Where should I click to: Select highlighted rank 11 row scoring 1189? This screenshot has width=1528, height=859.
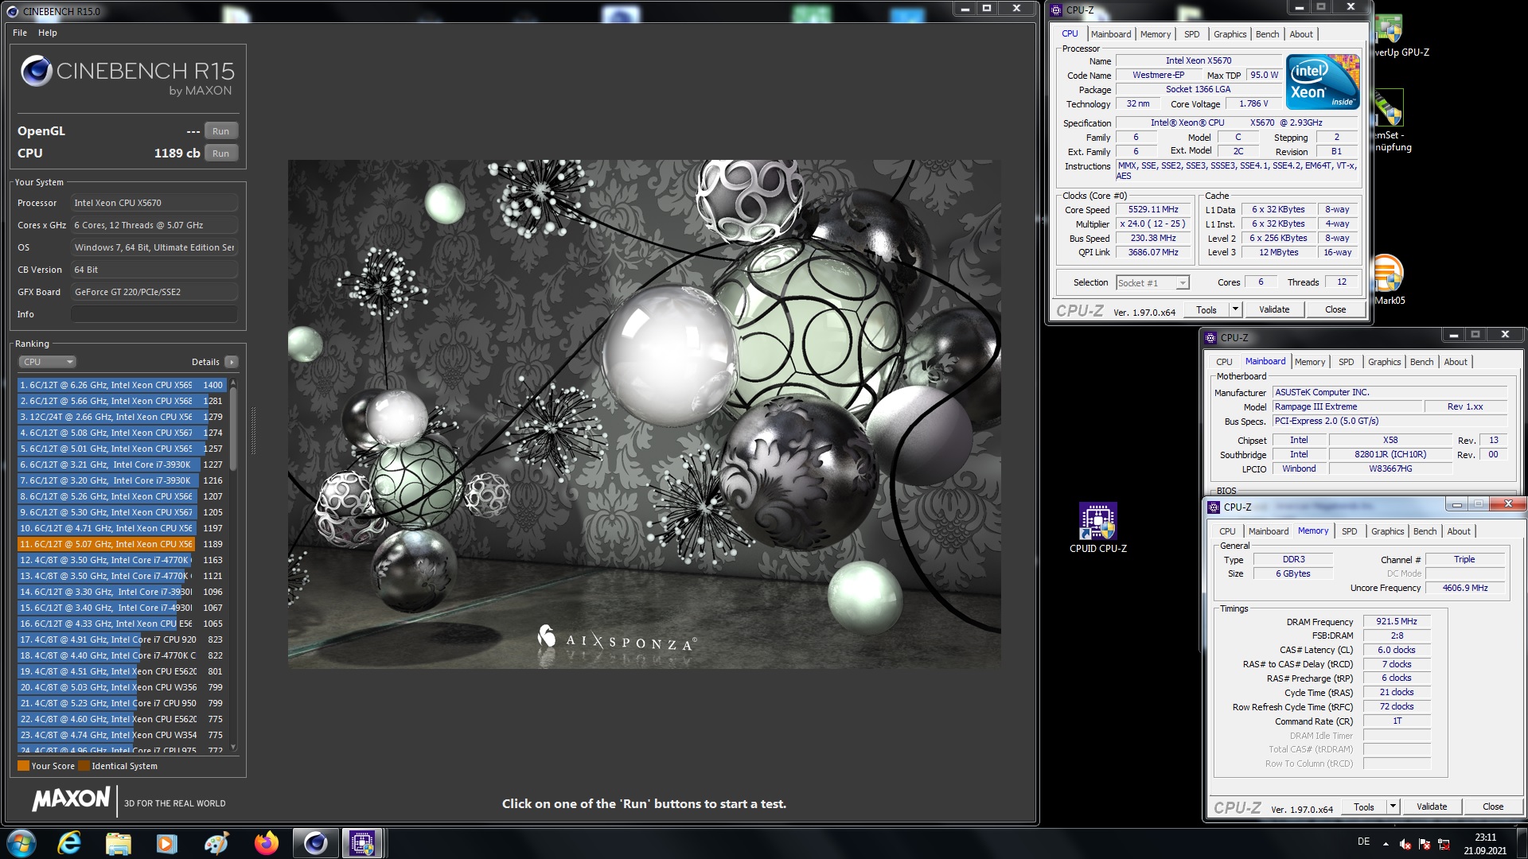click(122, 544)
